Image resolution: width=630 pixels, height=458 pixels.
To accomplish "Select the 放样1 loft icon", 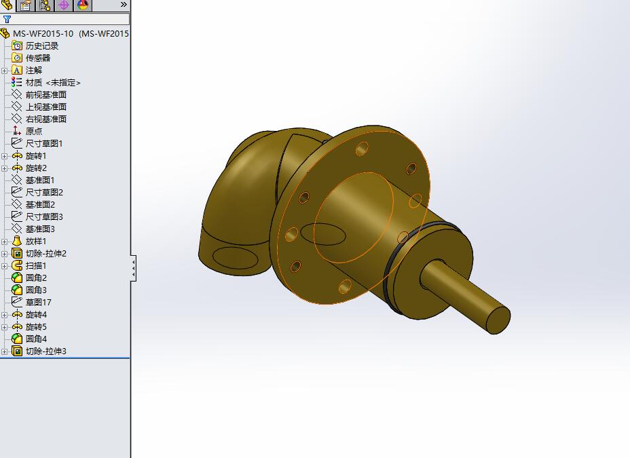I will pos(17,242).
